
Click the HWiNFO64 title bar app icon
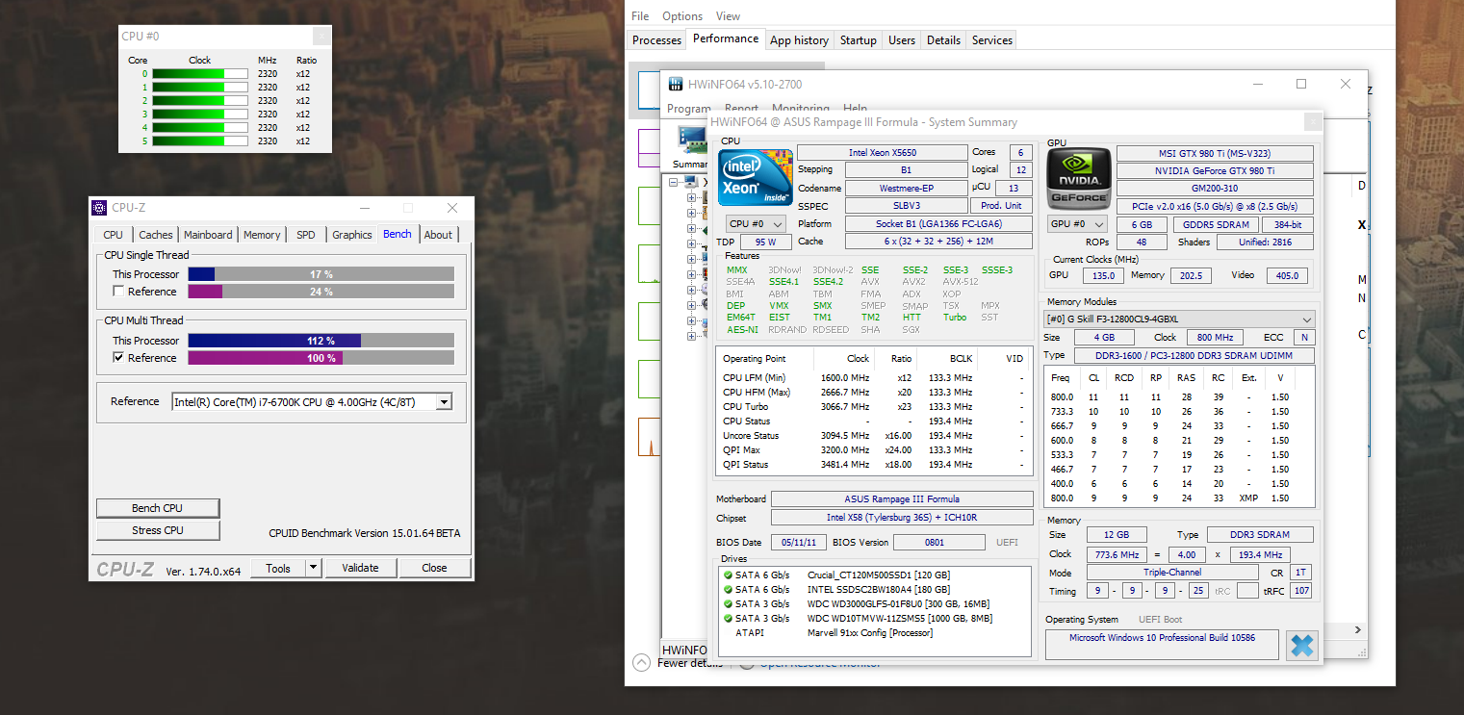pos(676,85)
